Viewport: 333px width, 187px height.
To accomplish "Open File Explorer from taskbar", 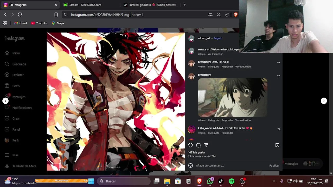I will (x=167, y=181).
